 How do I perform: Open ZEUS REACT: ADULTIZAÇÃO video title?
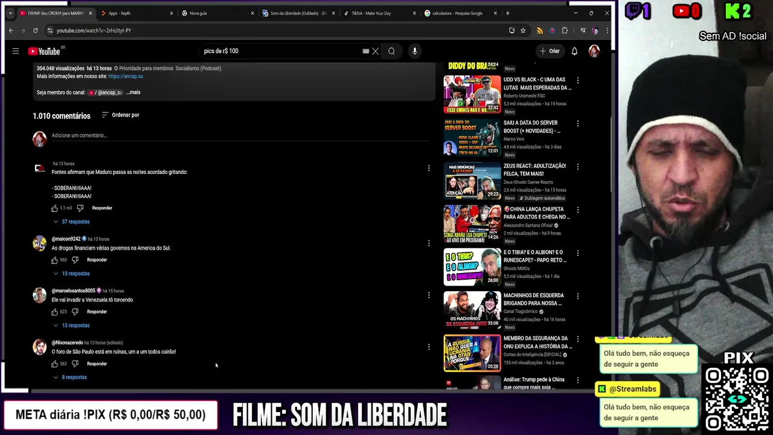[534, 170]
